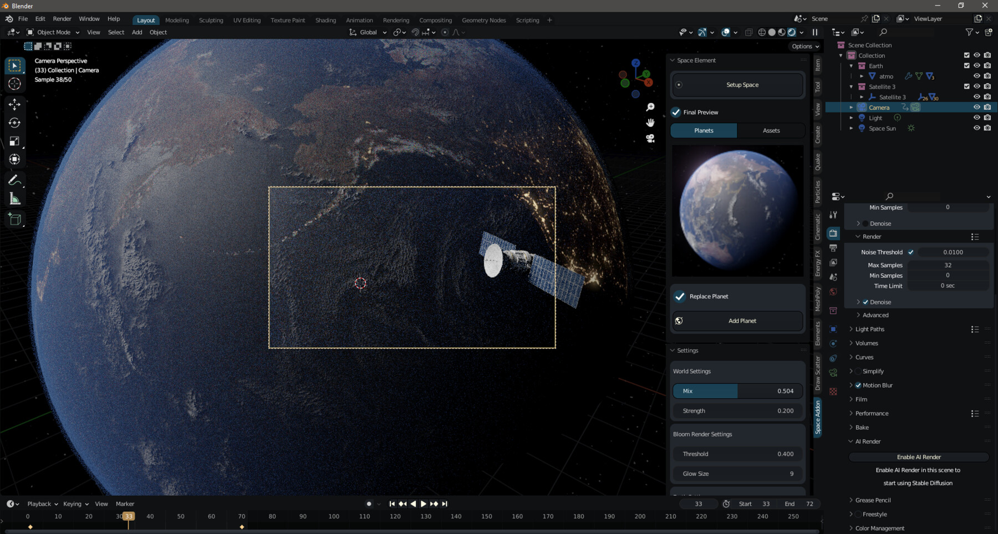Select the Rotate tool
Screen dimensions: 998x534
[14, 123]
